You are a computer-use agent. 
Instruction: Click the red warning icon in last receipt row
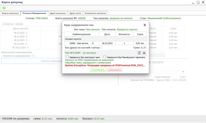[13, 47]
